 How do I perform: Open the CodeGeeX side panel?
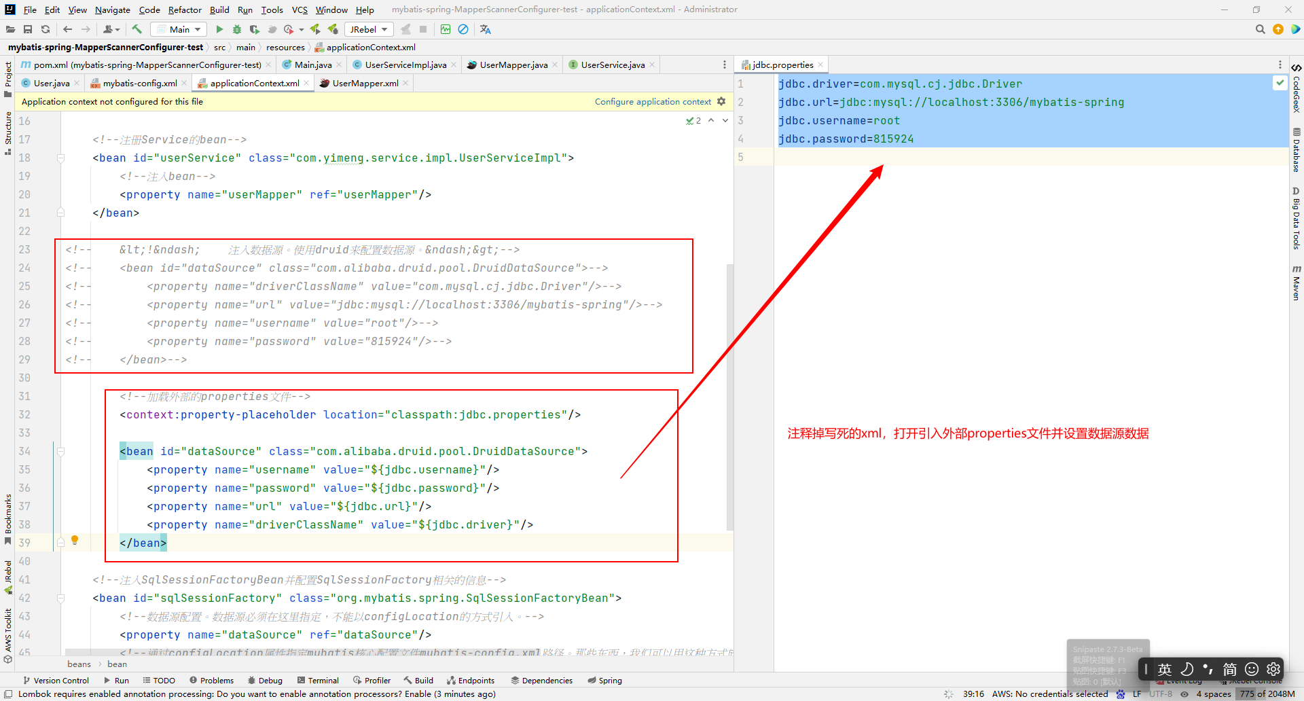tap(1297, 89)
